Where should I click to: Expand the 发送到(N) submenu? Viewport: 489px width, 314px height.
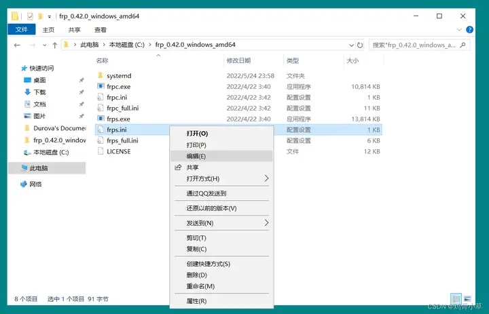point(221,223)
